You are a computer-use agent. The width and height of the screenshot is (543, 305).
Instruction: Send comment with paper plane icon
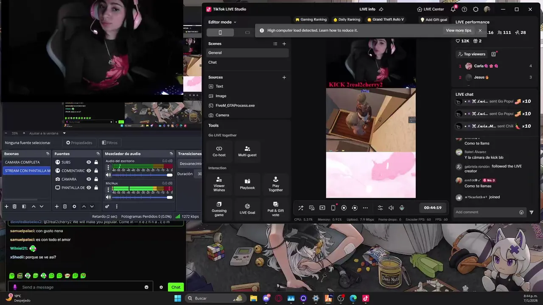coord(532,212)
